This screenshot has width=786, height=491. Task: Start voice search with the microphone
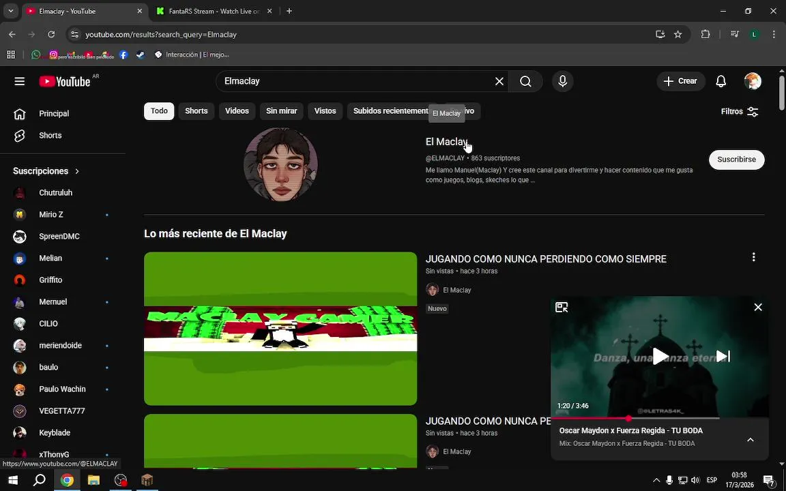pos(562,81)
